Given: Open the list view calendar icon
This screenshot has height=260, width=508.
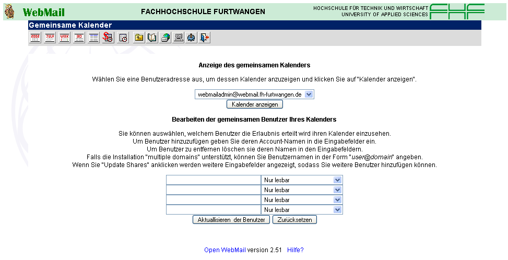Looking at the screenshot, I should tap(93, 38).
